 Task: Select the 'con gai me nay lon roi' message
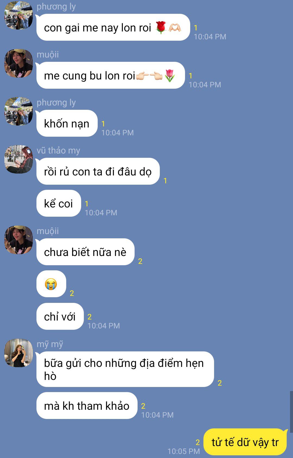113,27
